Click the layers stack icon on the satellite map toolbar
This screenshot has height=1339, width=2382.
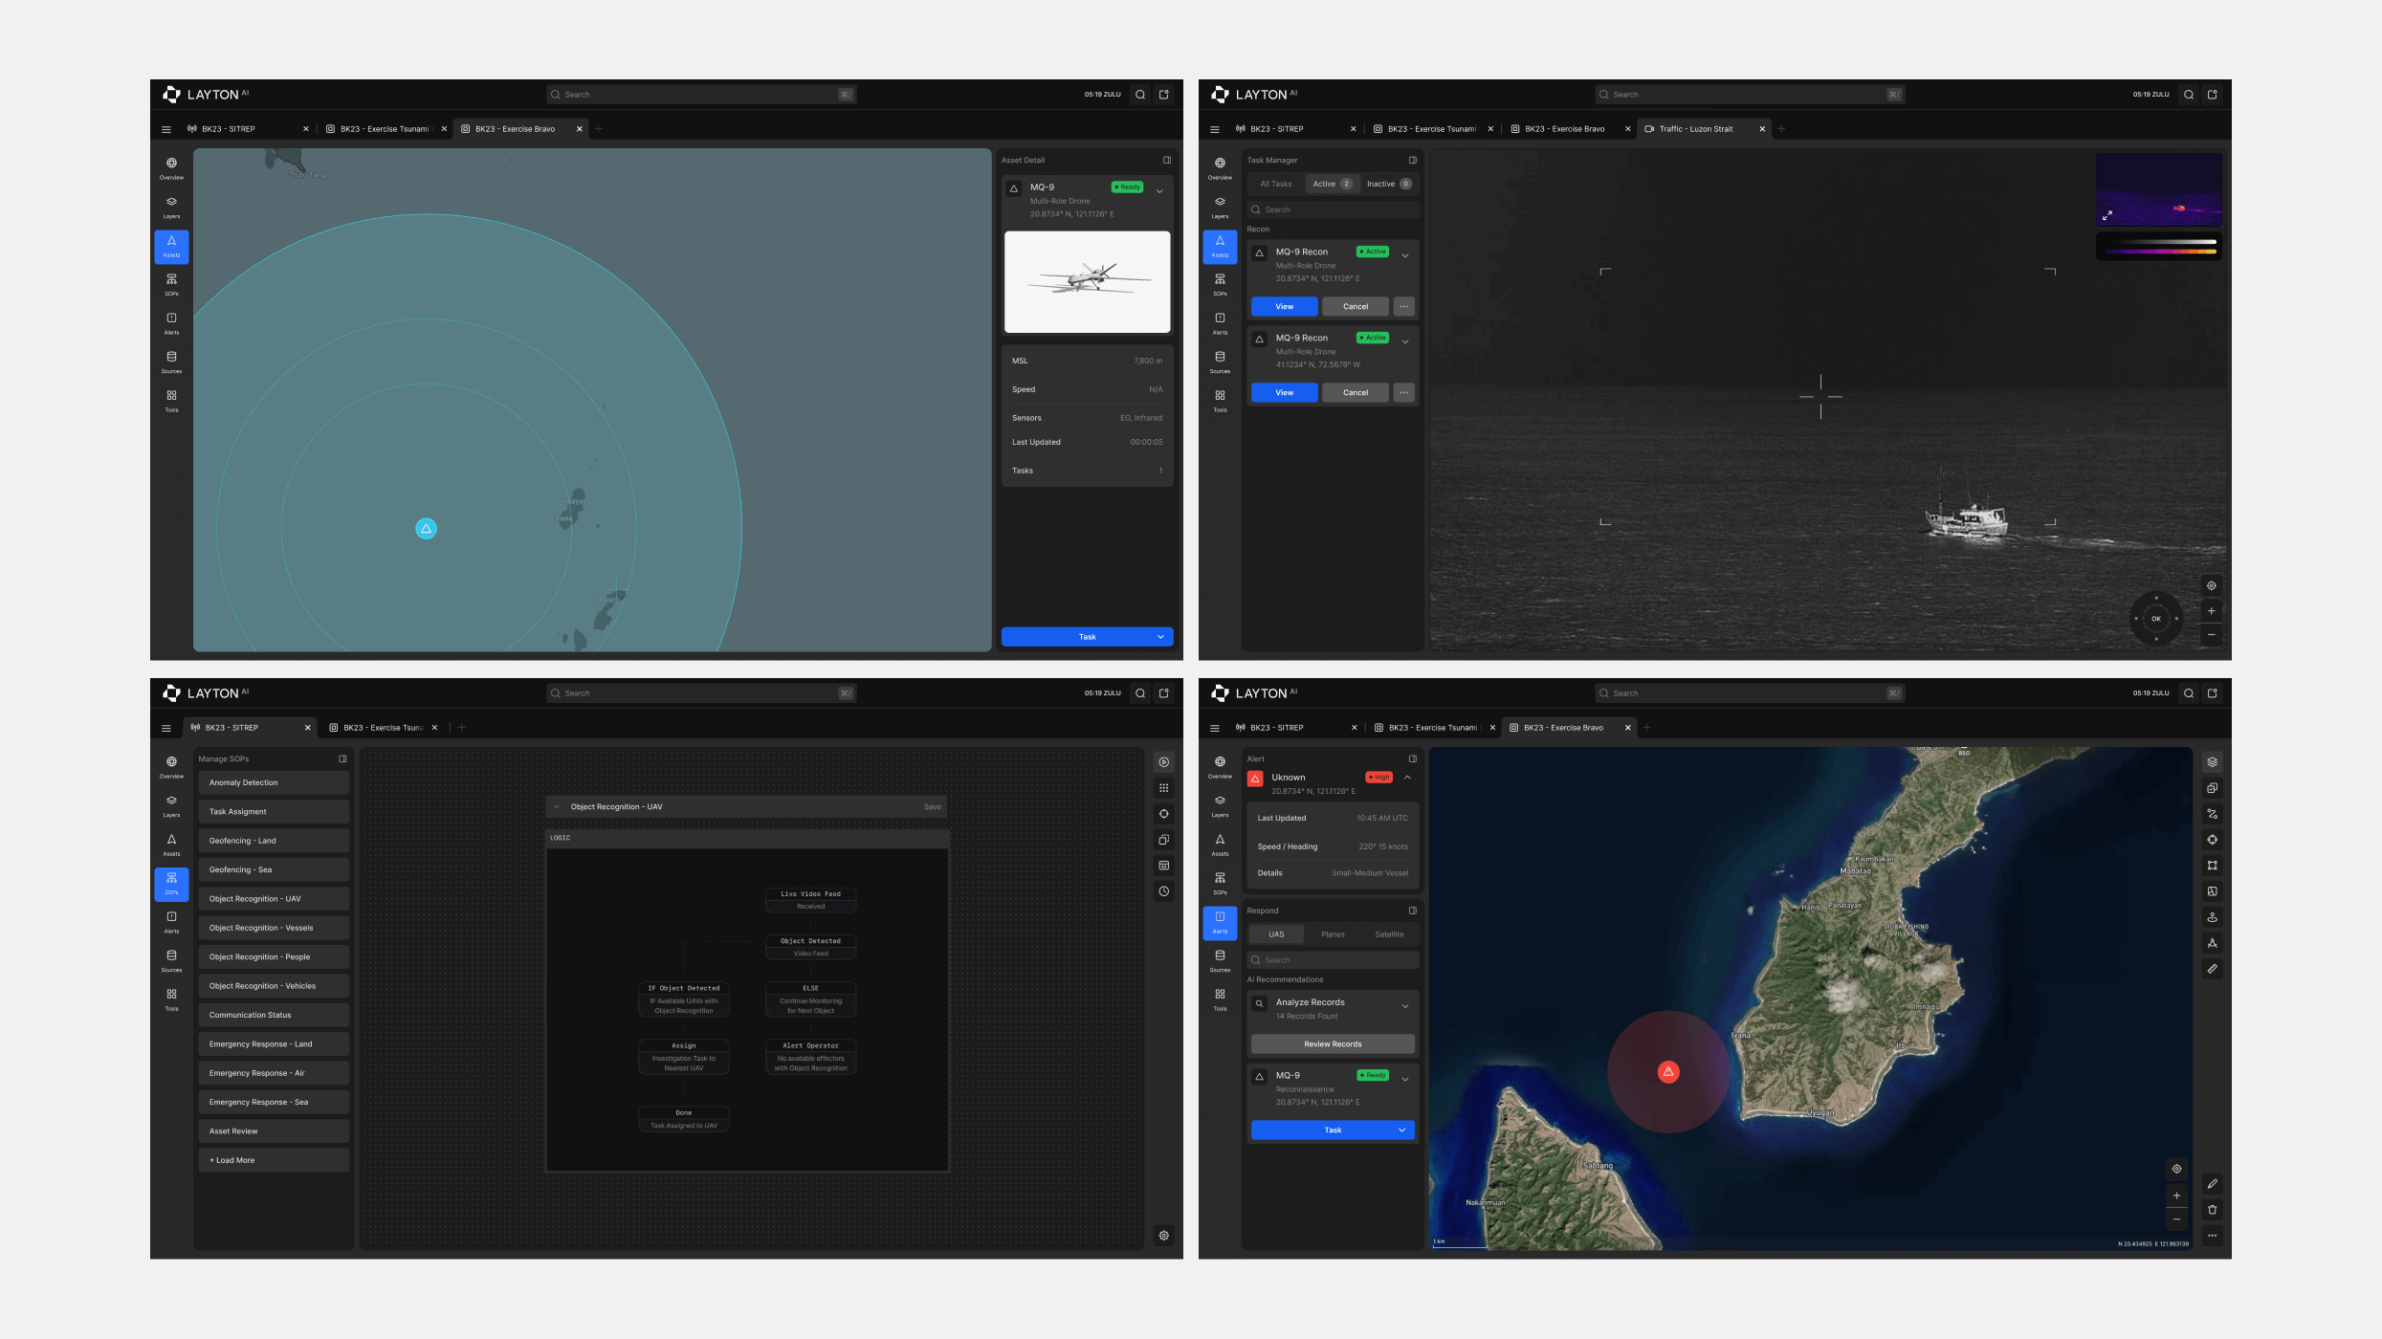pyautogui.click(x=2212, y=762)
